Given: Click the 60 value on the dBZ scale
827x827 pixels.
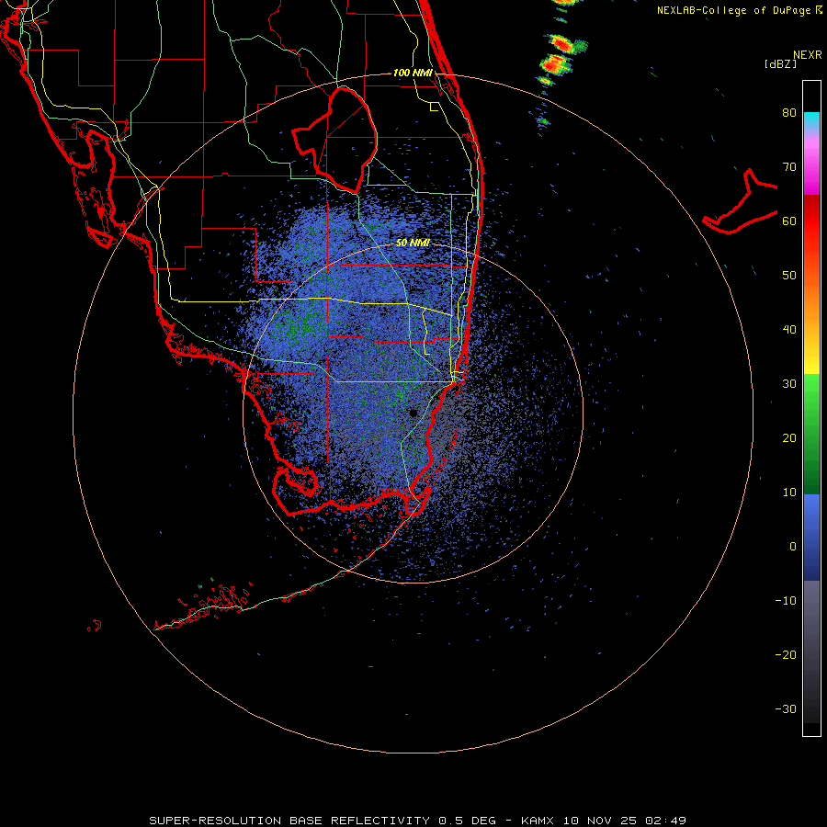Looking at the screenshot, I should (789, 221).
